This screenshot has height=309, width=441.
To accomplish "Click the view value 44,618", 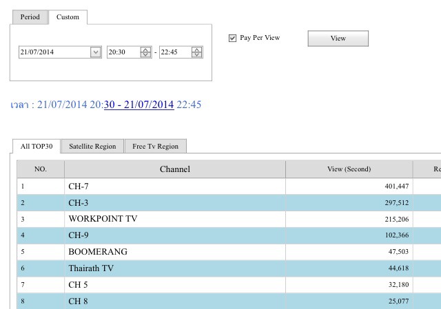I will click(398, 268).
